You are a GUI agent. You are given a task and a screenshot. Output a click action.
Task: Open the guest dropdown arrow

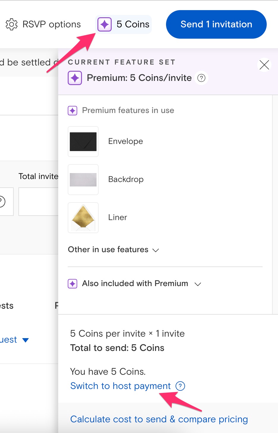26,340
